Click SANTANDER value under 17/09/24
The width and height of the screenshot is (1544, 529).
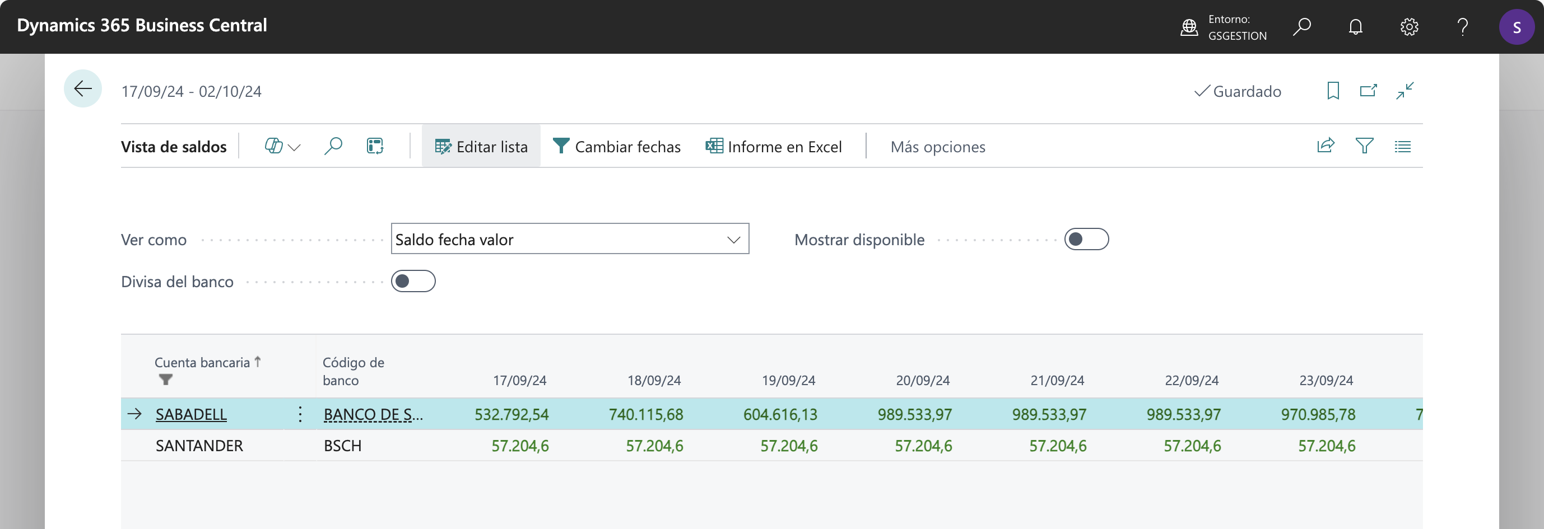pos(520,445)
